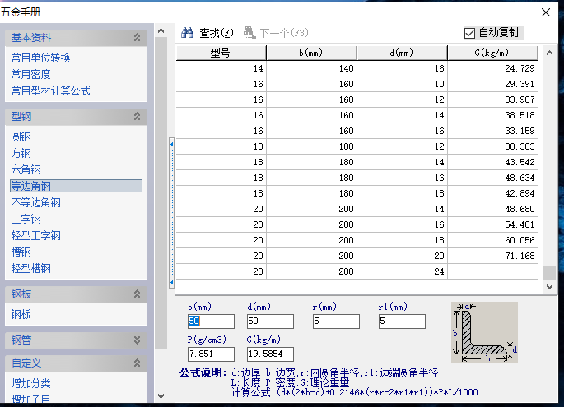The image size is (564, 407).
Task: Select the row with G value 42.894
Action: pyautogui.click(x=357, y=193)
